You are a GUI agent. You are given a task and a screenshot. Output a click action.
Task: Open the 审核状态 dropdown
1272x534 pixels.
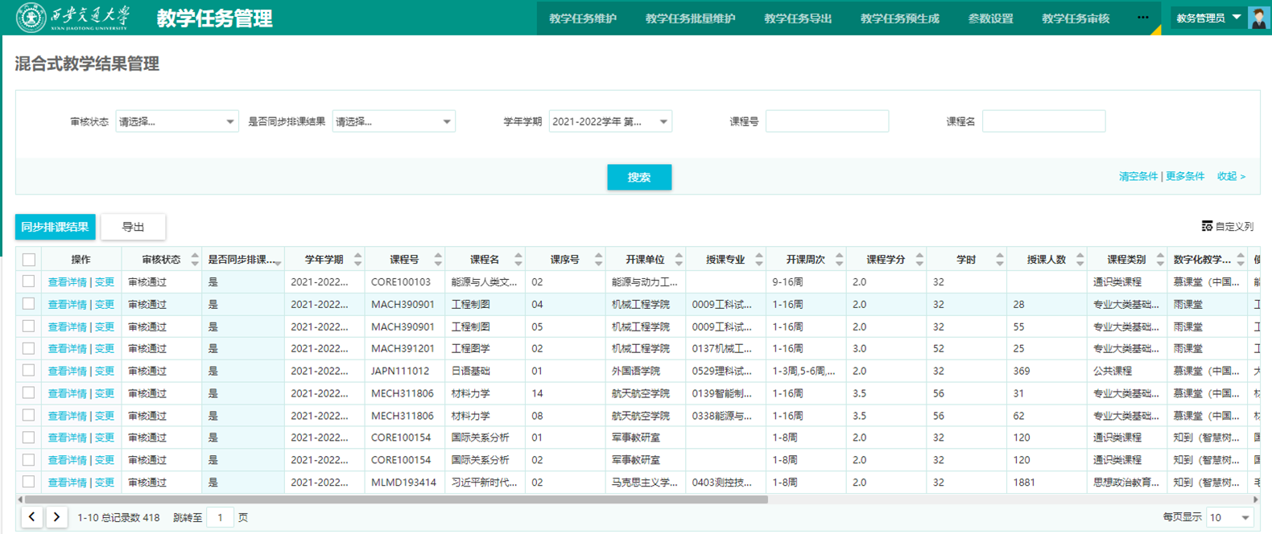tap(176, 121)
